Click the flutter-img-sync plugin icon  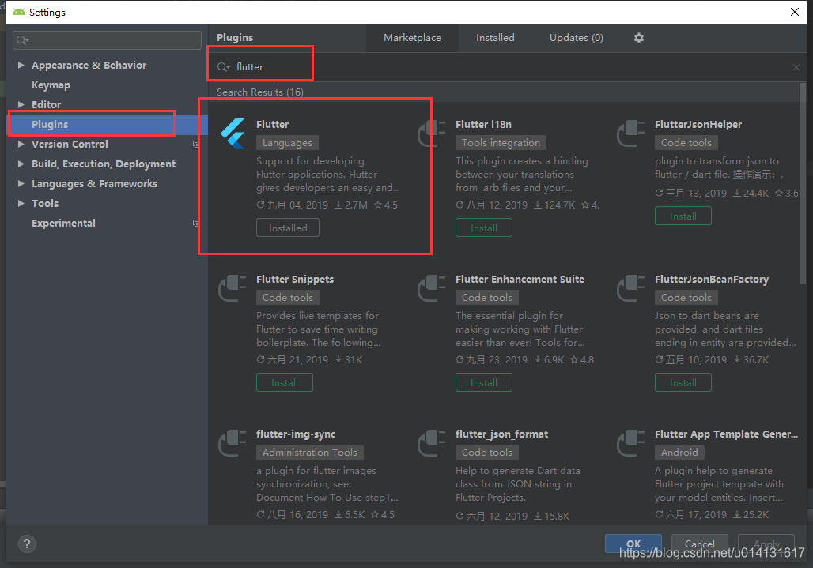[233, 442]
